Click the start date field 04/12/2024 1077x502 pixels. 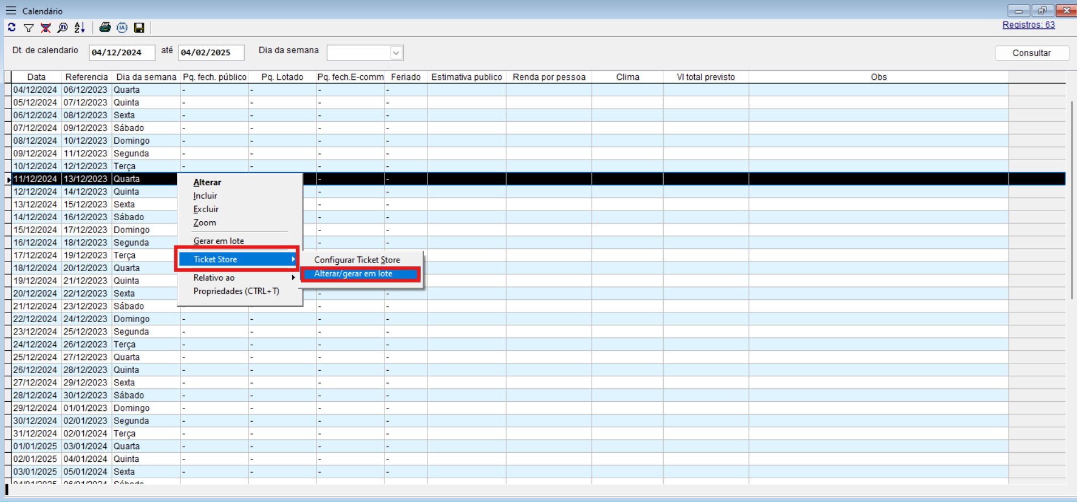(121, 53)
